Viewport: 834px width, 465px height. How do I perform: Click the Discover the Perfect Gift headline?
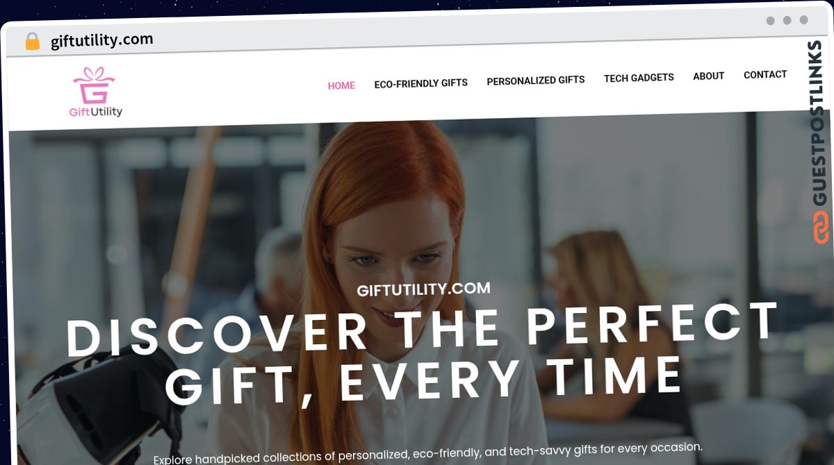423,354
